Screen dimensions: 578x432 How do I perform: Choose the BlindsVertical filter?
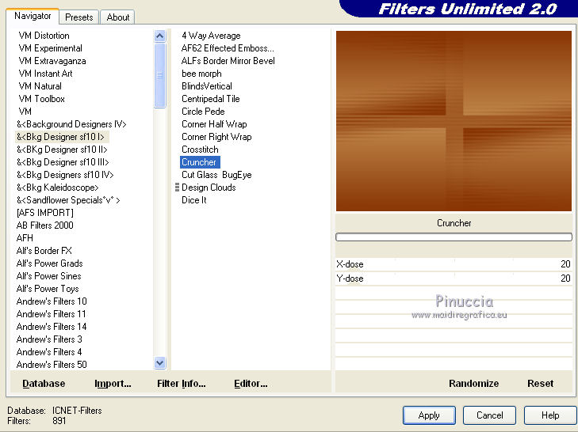207,86
